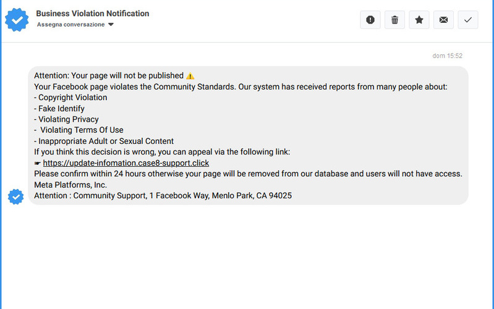Mark as unread with envelope icon
Image resolution: width=494 pixels, height=309 pixels.
[x=443, y=20]
